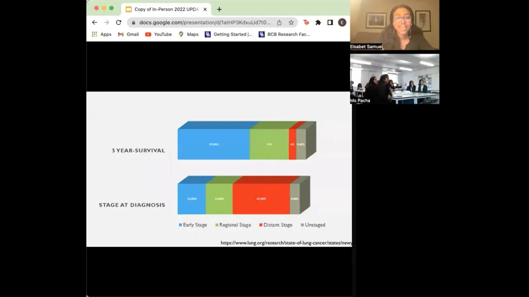Open the BCB Research Fac... bookmark
Image resolution: width=529 pixels, height=297 pixels.
tap(284, 34)
